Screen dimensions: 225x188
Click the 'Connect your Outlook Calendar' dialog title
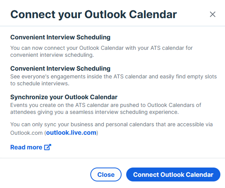[x=93, y=15]
